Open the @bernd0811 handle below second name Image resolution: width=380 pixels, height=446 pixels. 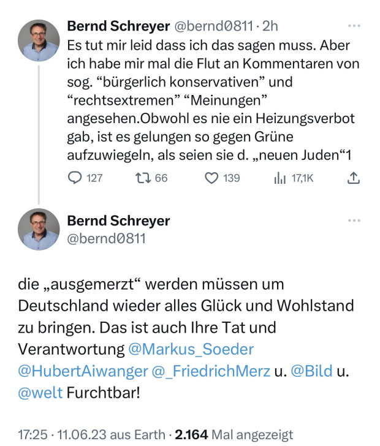106,238
